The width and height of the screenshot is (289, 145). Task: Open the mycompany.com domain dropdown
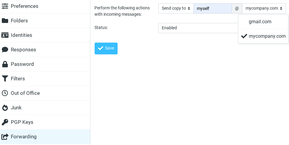pyautogui.click(x=264, y=8)
